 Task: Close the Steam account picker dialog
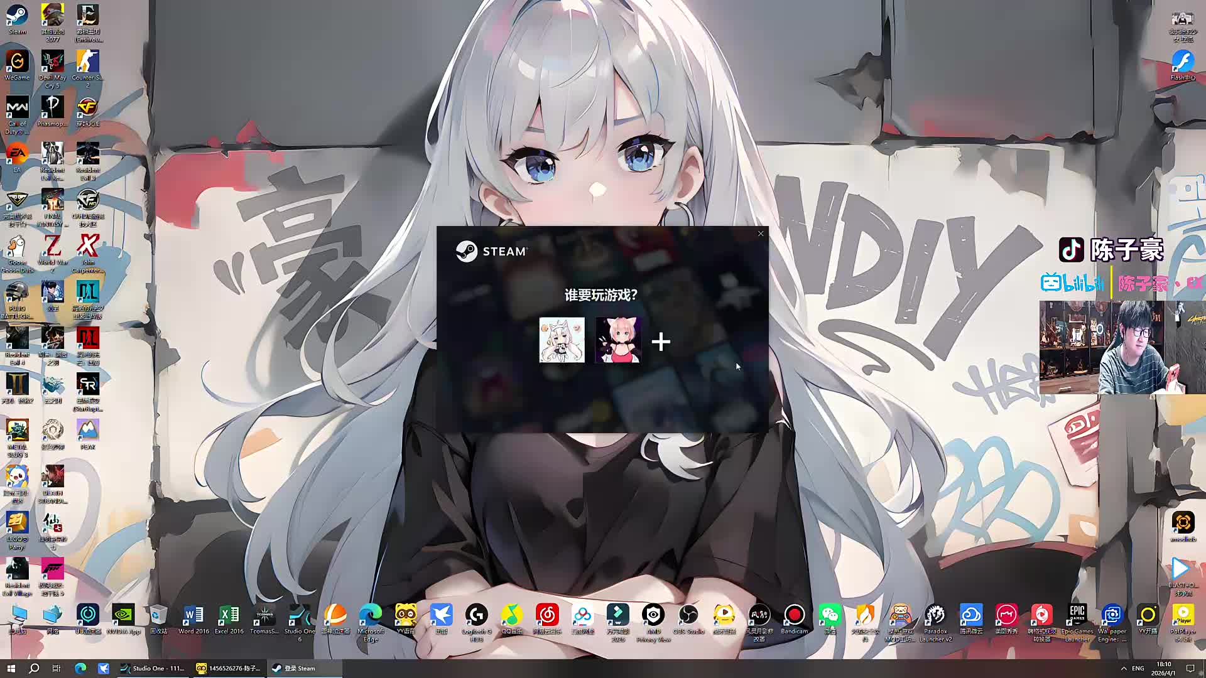pos(761,234)
